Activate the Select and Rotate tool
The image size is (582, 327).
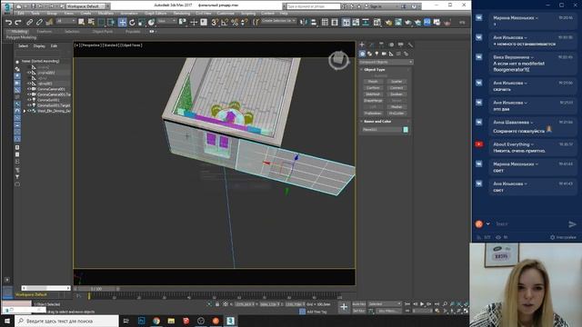click(x=132, y=22)
